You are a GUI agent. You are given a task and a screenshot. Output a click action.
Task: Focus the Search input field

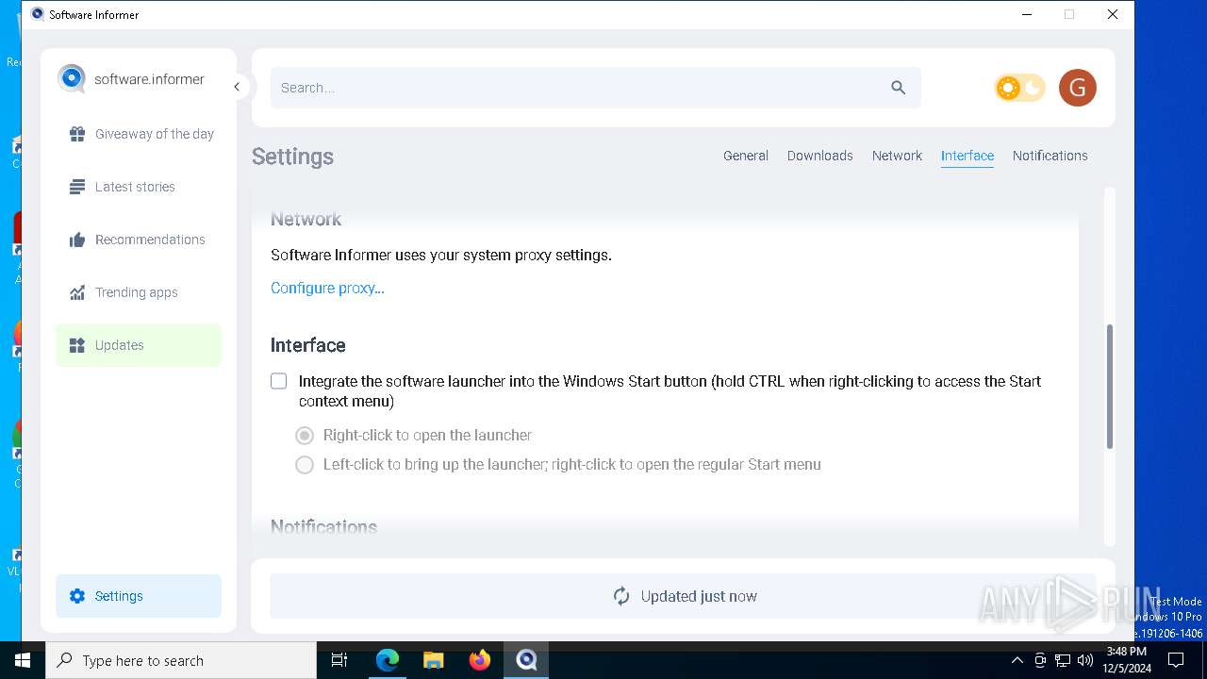(x=596, y=88)
